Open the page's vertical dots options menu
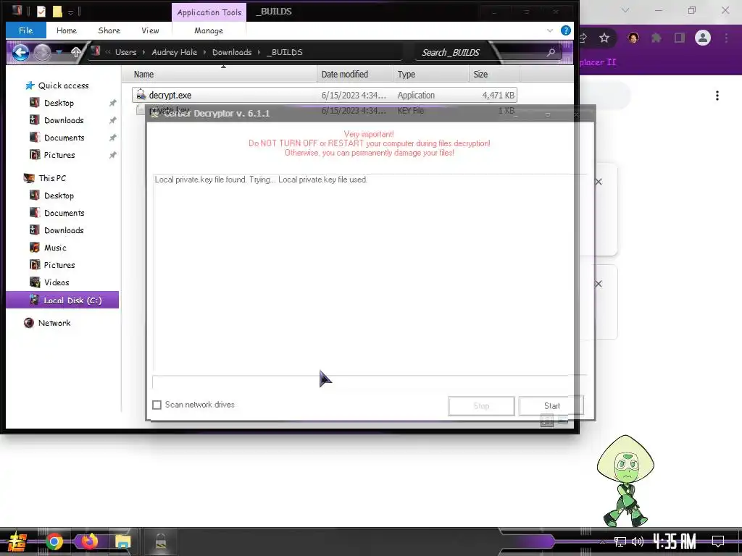This screenshot has height=556, width=742. click(x=717, y=96)
